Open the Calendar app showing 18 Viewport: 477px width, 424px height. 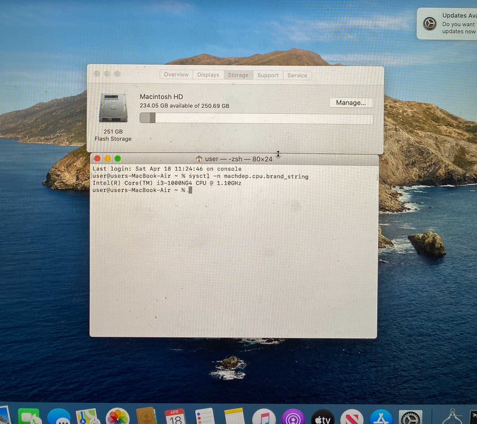click(175, 416)
